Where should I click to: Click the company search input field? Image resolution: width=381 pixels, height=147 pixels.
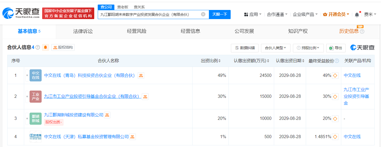pyautogui.click(x=149, y=15)
